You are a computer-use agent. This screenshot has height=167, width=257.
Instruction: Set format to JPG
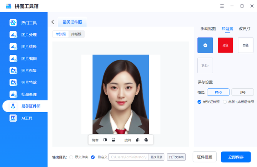coord(243,92)
